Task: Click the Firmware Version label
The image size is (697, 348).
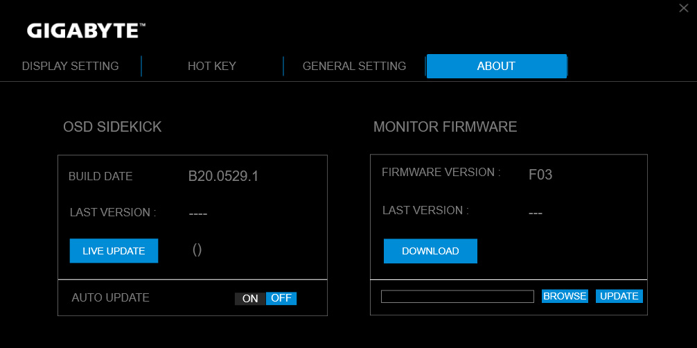Action: tap(441, 172)
